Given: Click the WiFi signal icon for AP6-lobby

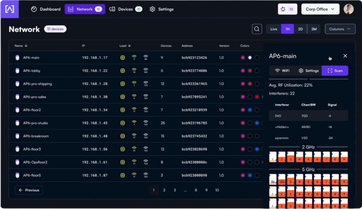Looking at the screenshot, I should pos(134,70).
